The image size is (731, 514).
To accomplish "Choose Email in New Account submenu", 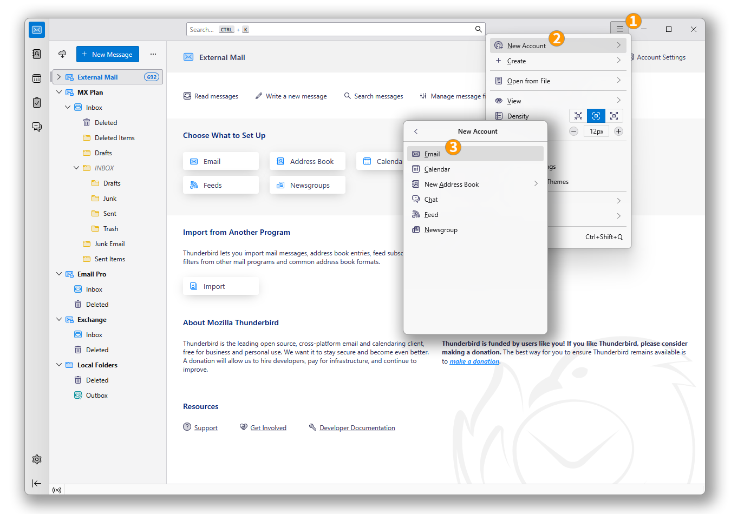I will point(432,154).
